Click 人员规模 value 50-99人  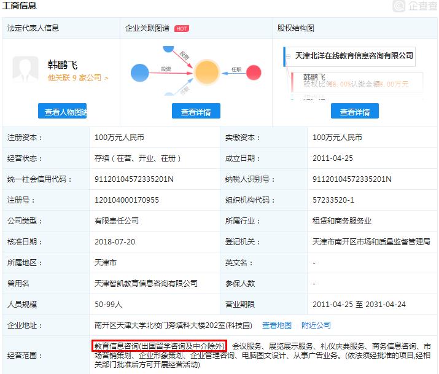coord(108,304)
